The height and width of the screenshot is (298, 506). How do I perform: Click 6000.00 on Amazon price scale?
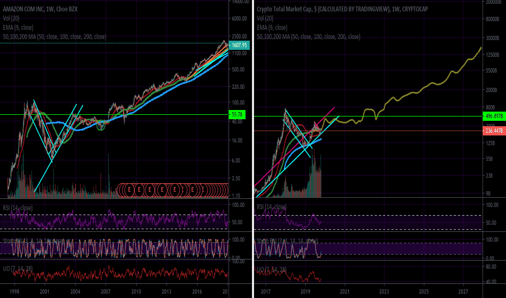click(239, 18)
